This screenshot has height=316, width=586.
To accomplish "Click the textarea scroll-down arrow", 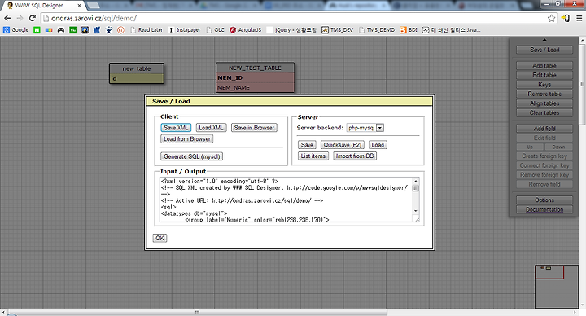I will [x=416, y=211].
